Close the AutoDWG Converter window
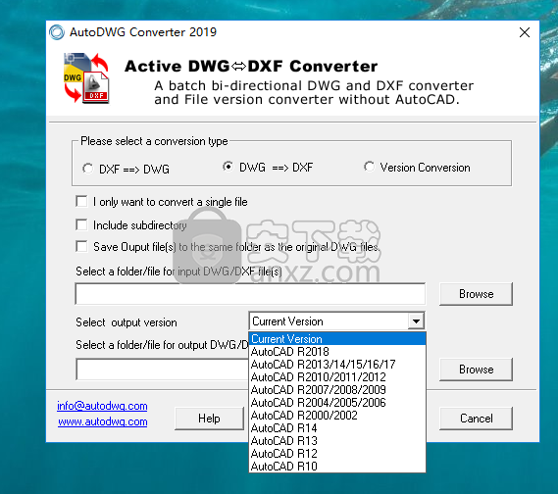Screen dimensions: 558x494 coord(525,32)
